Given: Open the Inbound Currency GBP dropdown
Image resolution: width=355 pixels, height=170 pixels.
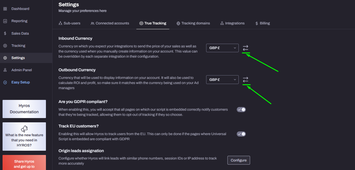Looking at the screenshot, I should pyautogui.click(x=222, y=48).
